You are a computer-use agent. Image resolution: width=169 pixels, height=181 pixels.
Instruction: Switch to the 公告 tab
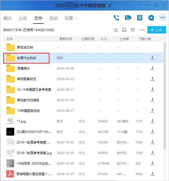[23, 18]
